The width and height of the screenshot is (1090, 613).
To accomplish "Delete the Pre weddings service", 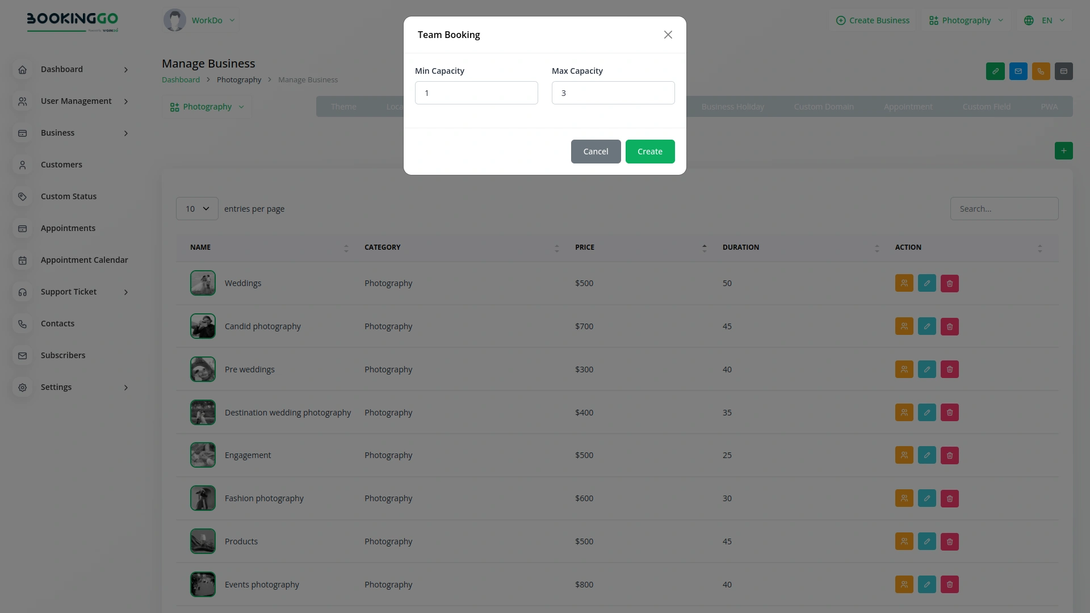I will [x=949, y=369].
